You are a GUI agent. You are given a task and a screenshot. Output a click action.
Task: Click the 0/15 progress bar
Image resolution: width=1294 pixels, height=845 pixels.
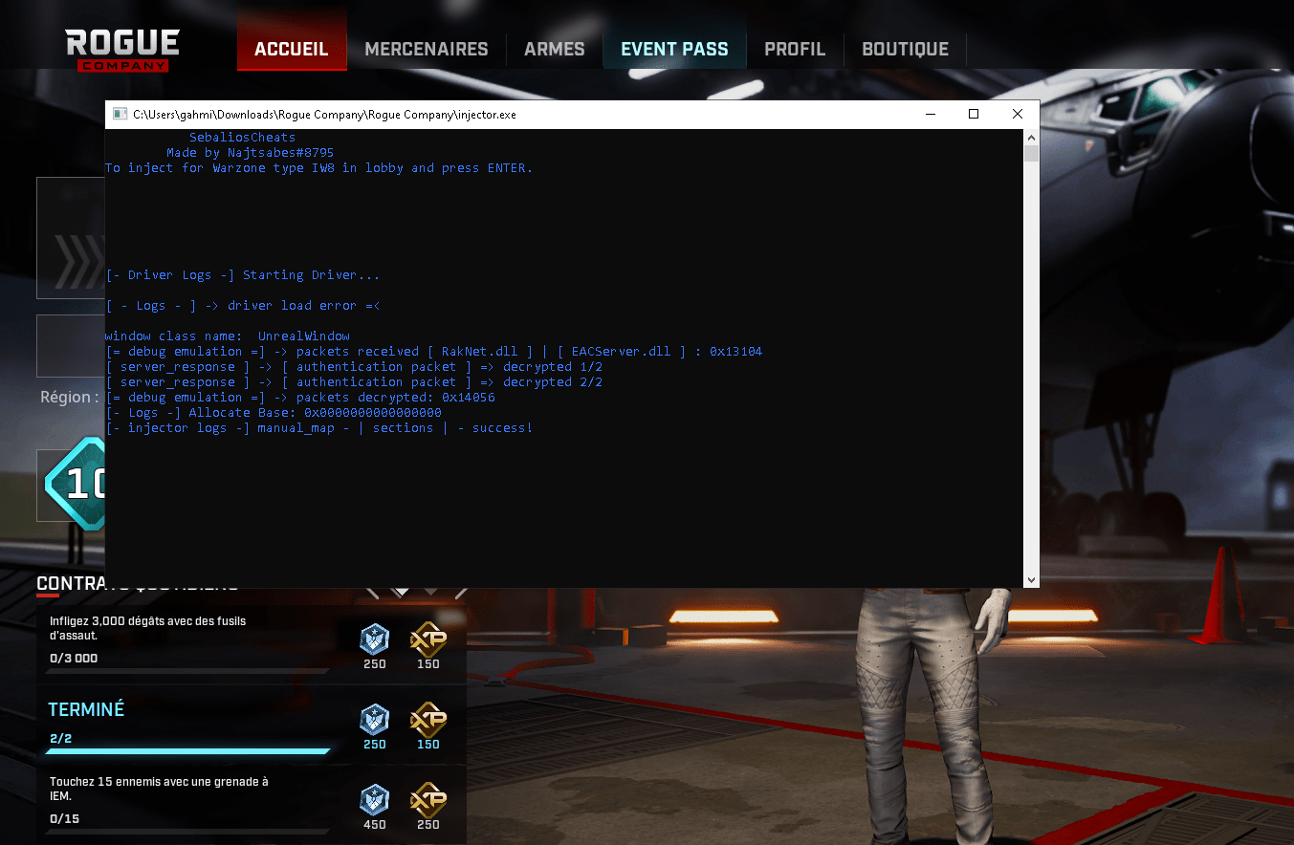pyautogui.click(x=187, y=832)
